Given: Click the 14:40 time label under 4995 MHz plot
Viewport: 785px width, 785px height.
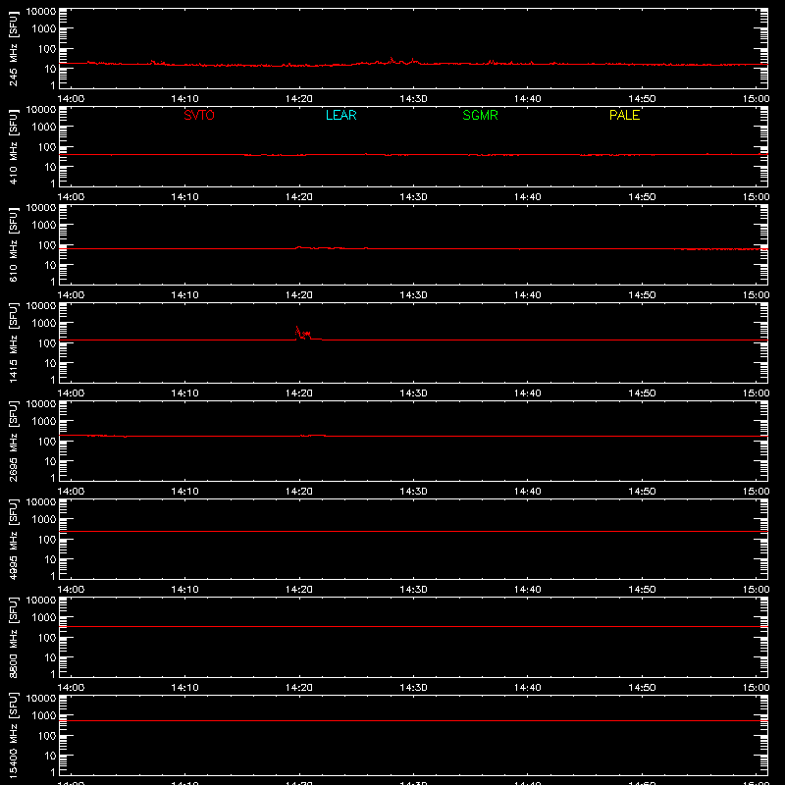Looking at the screenshot, I should (527, 590).
